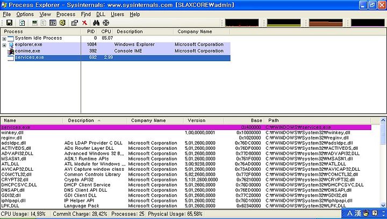The height and width of the screenshot is (219, 387).
Task: Select the winkey.dll row
Action: [x=186, y=133]
